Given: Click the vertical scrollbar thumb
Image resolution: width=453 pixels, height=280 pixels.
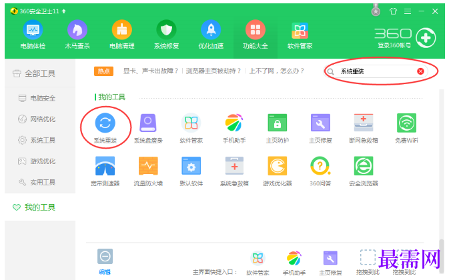Looking at the screenshot, I should point(442,256).
